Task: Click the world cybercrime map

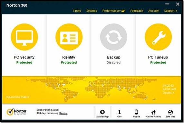Action: point(92,89)
